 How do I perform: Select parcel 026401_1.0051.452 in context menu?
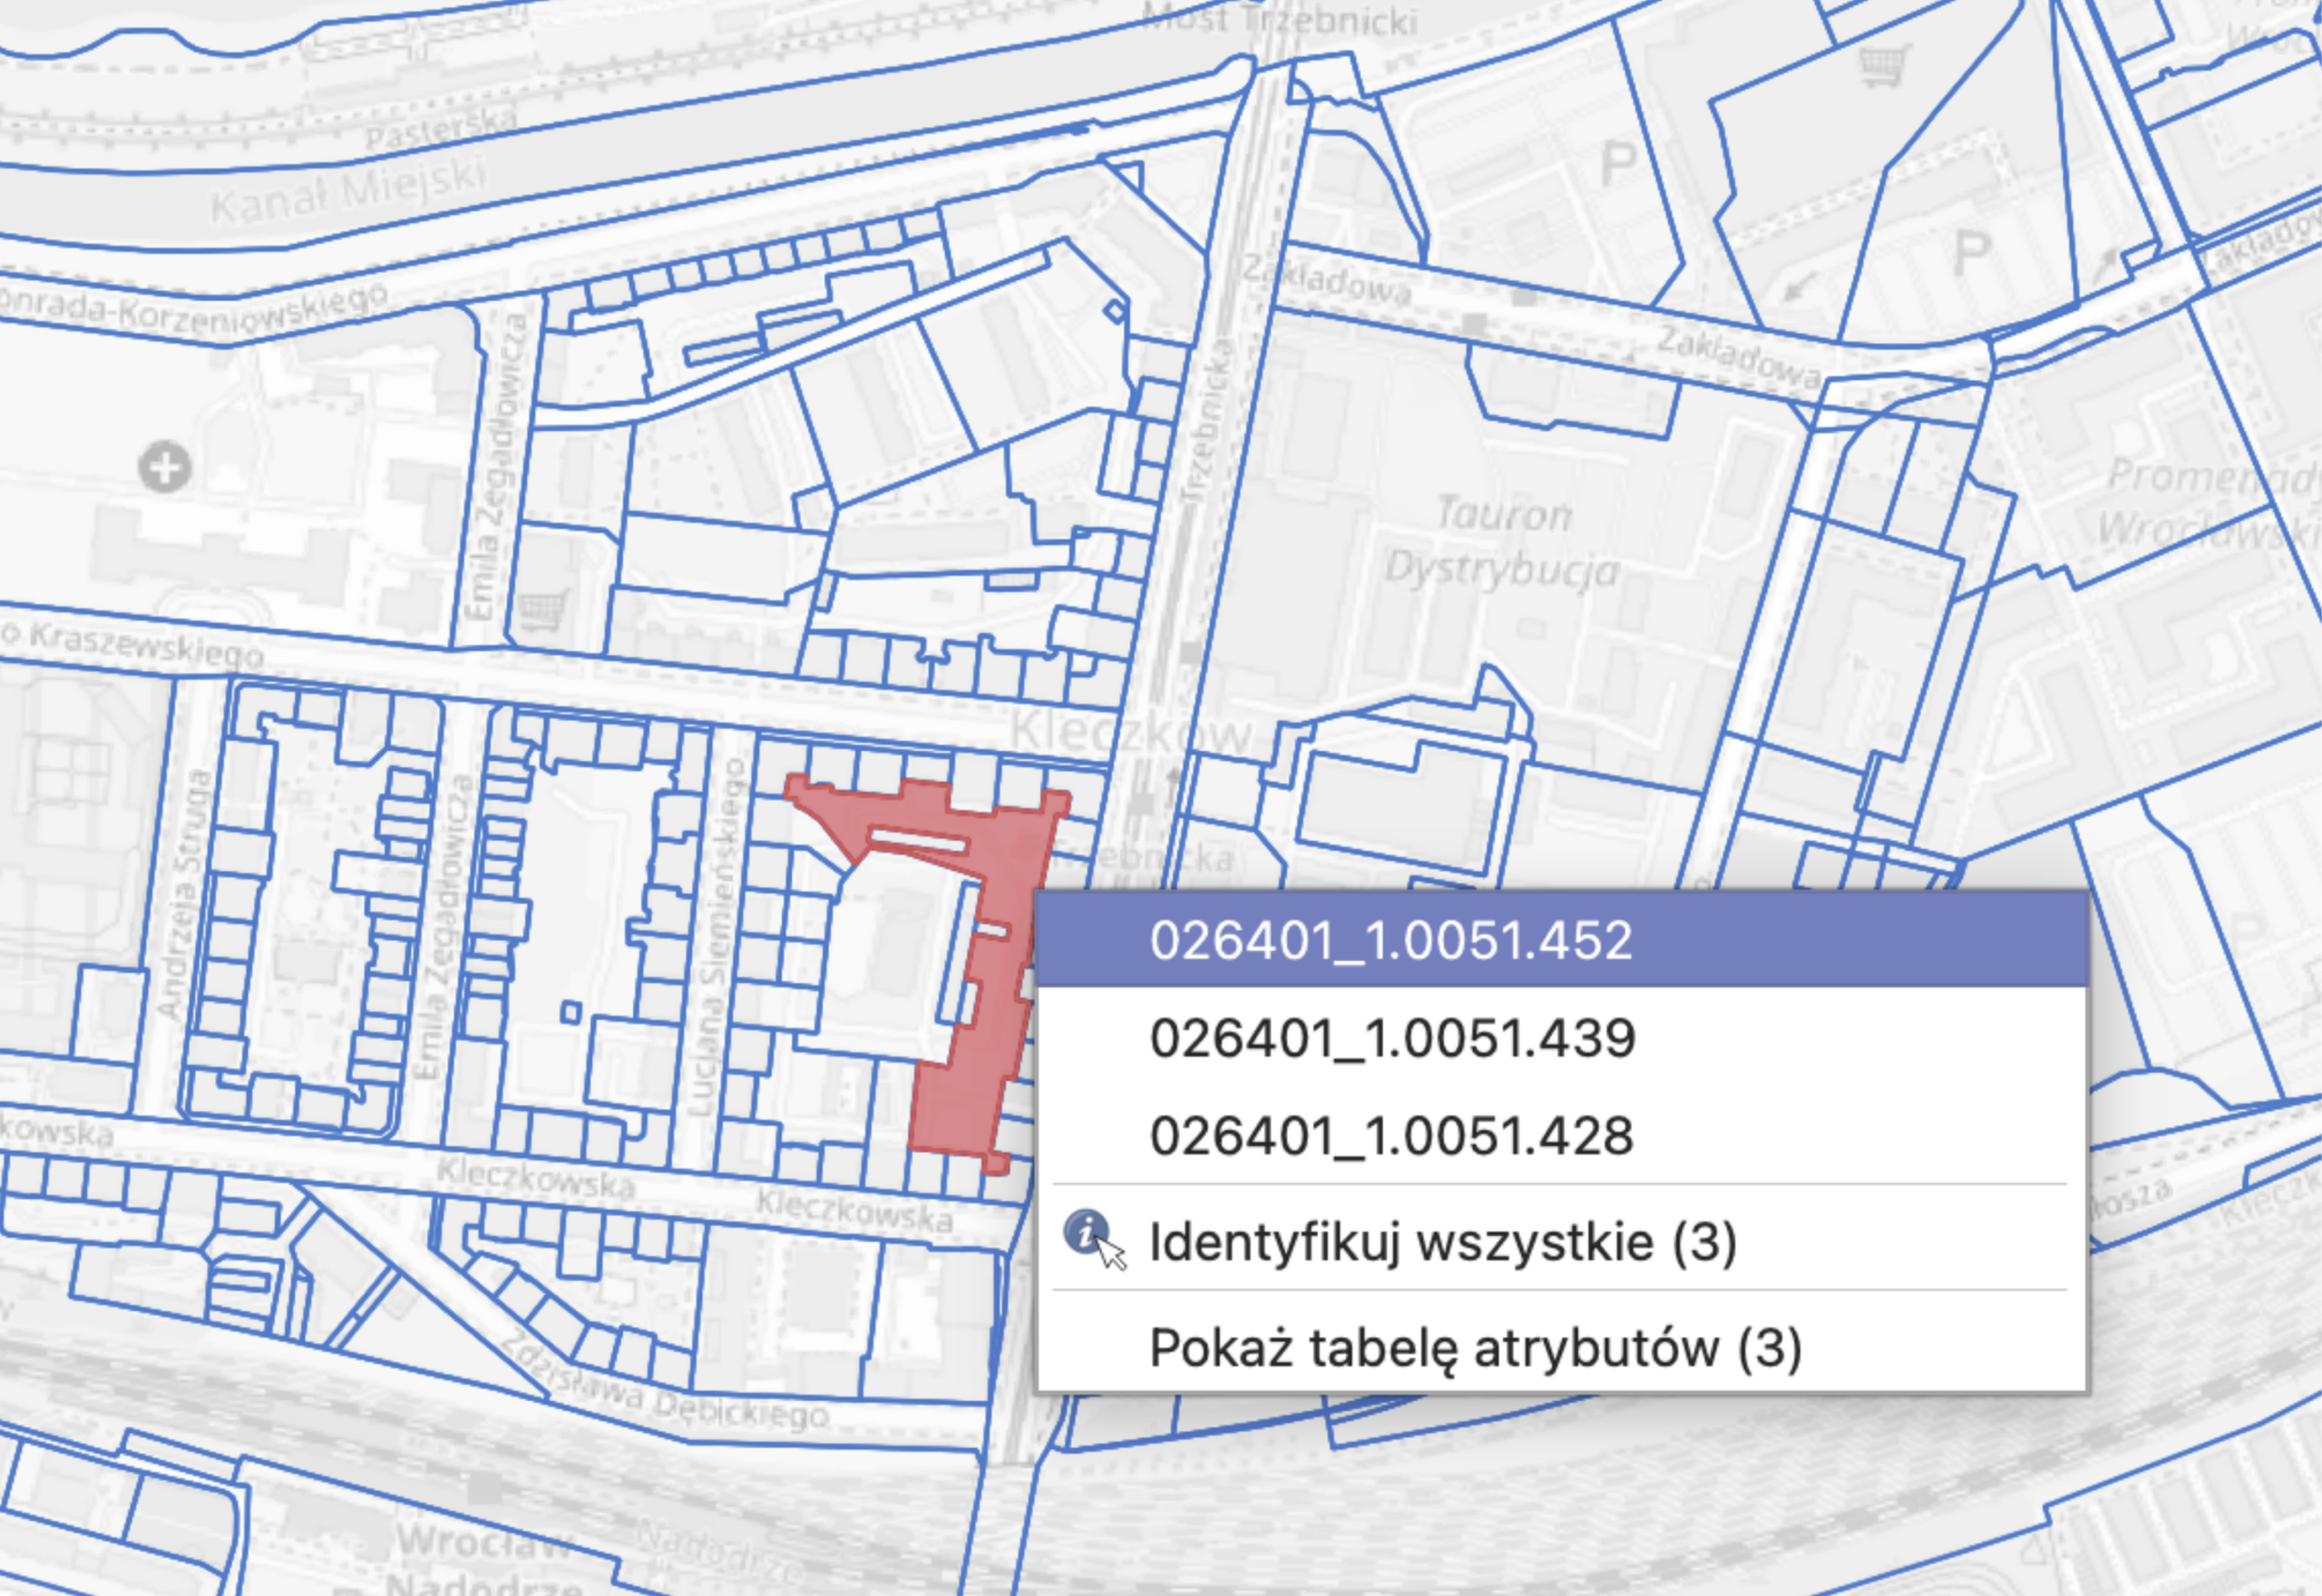[1562, 940]
